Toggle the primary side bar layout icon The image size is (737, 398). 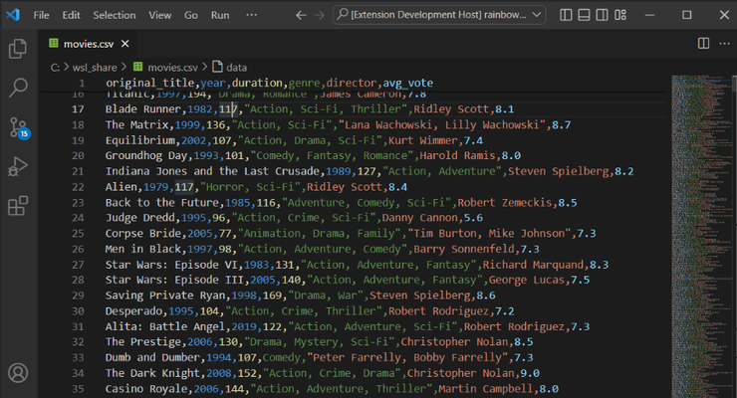566,15
